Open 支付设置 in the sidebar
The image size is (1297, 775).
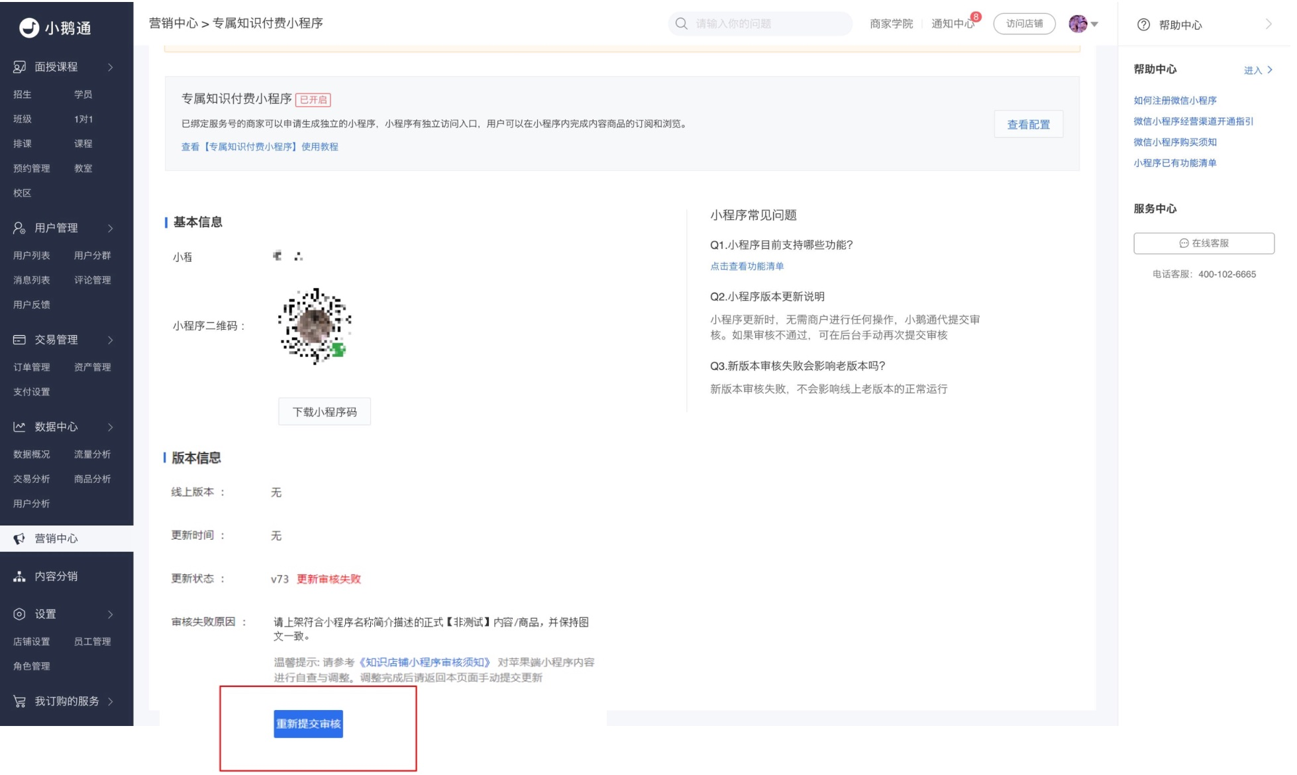point(32,391)
